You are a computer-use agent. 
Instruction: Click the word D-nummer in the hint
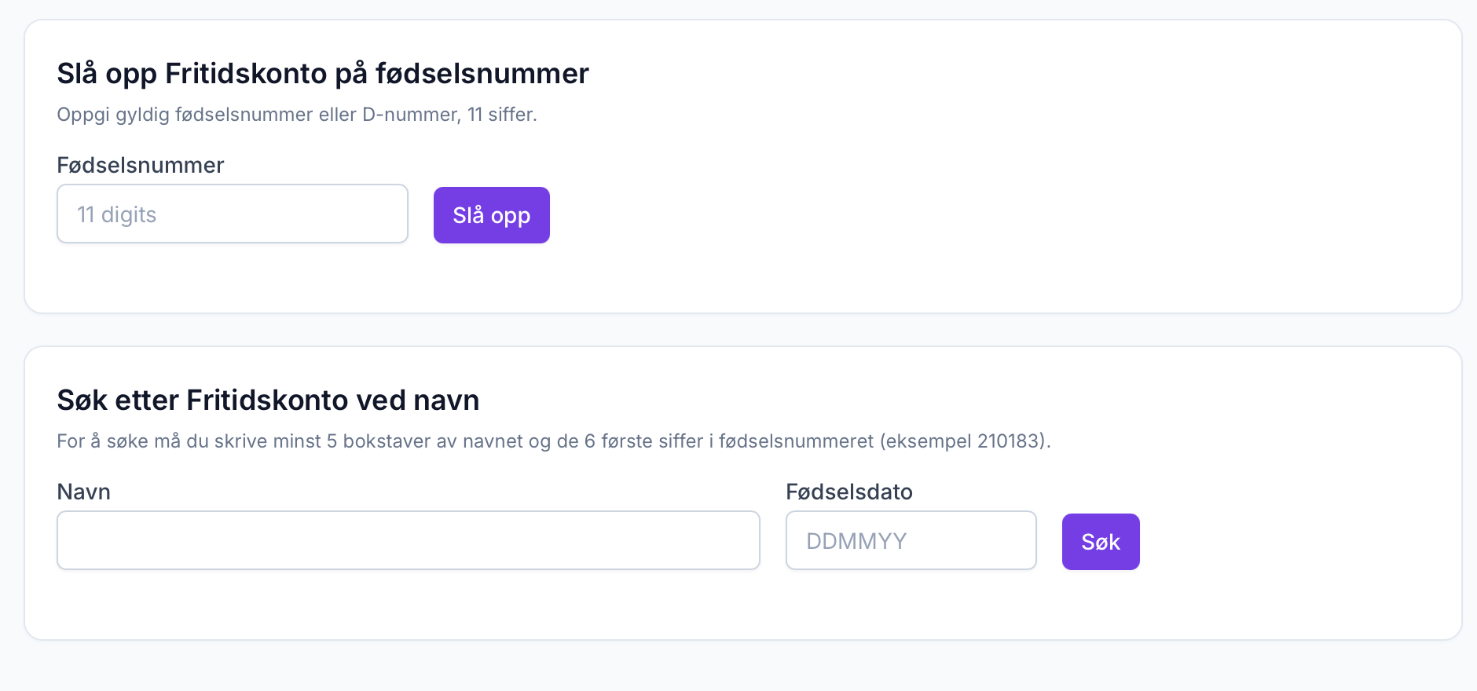pyautogui.click(x=409, y=115)
